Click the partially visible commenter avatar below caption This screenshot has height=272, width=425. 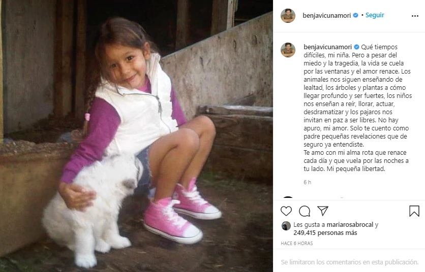tap(288, 197)
